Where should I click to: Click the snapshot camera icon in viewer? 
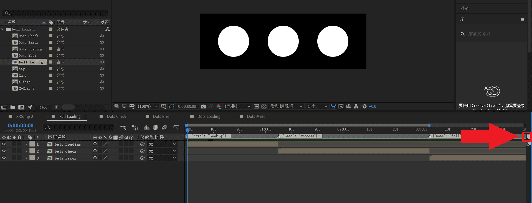pyautogui.click(x=203, y=107)
